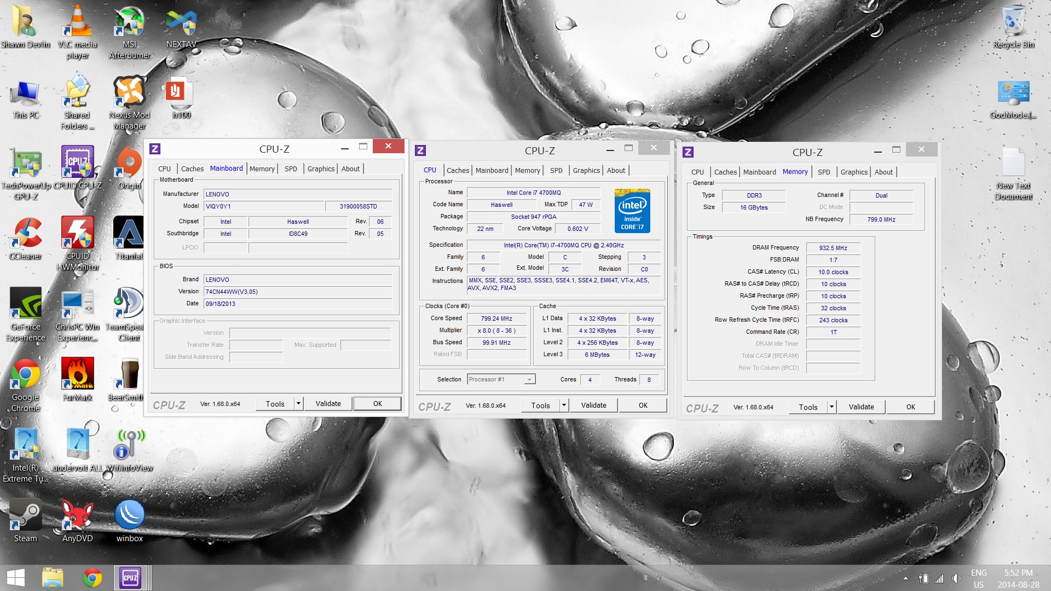Open CPUID CPU-Z desktop icon
The width and height of the screenshot is (1051, 591).
coord(77,169)
